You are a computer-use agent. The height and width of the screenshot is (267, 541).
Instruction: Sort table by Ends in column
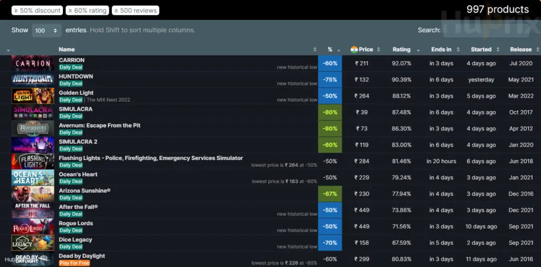[441, 50]
